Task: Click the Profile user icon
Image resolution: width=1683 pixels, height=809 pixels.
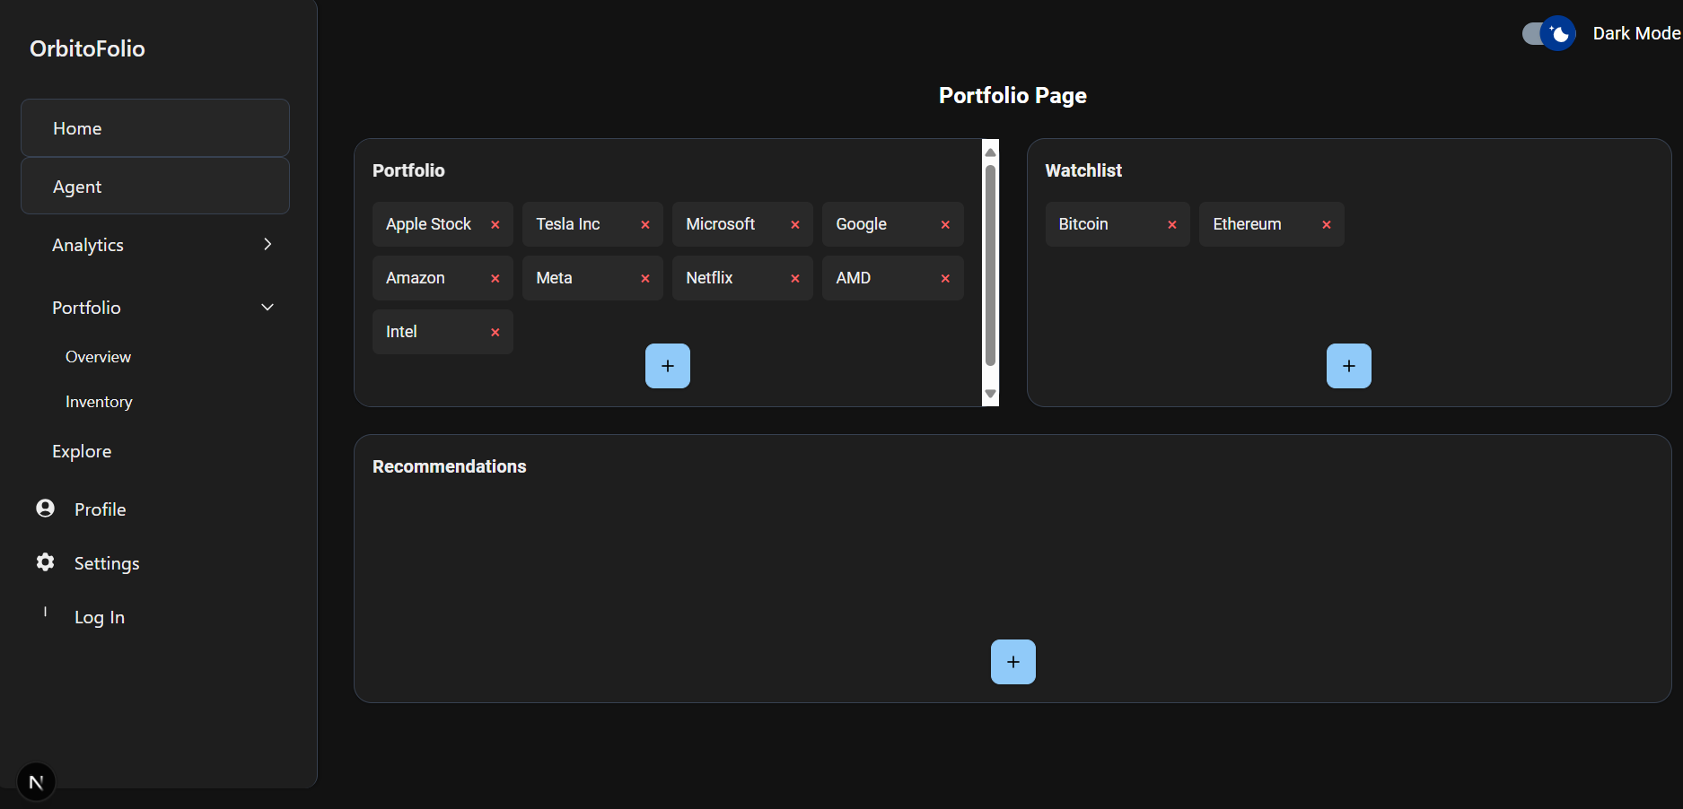Action: (x=45, y=509)
